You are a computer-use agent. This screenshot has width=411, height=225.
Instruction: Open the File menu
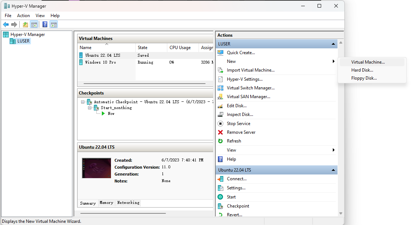point(8,16)
